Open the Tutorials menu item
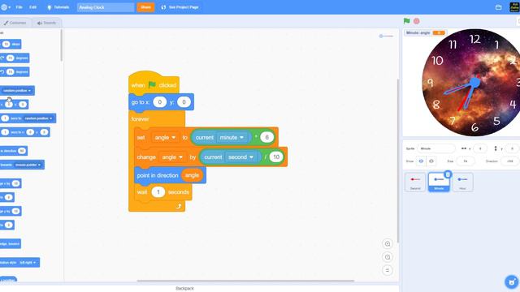Image resolution: width=520 pixels, height=292 pixels. (x=58, y=7)
